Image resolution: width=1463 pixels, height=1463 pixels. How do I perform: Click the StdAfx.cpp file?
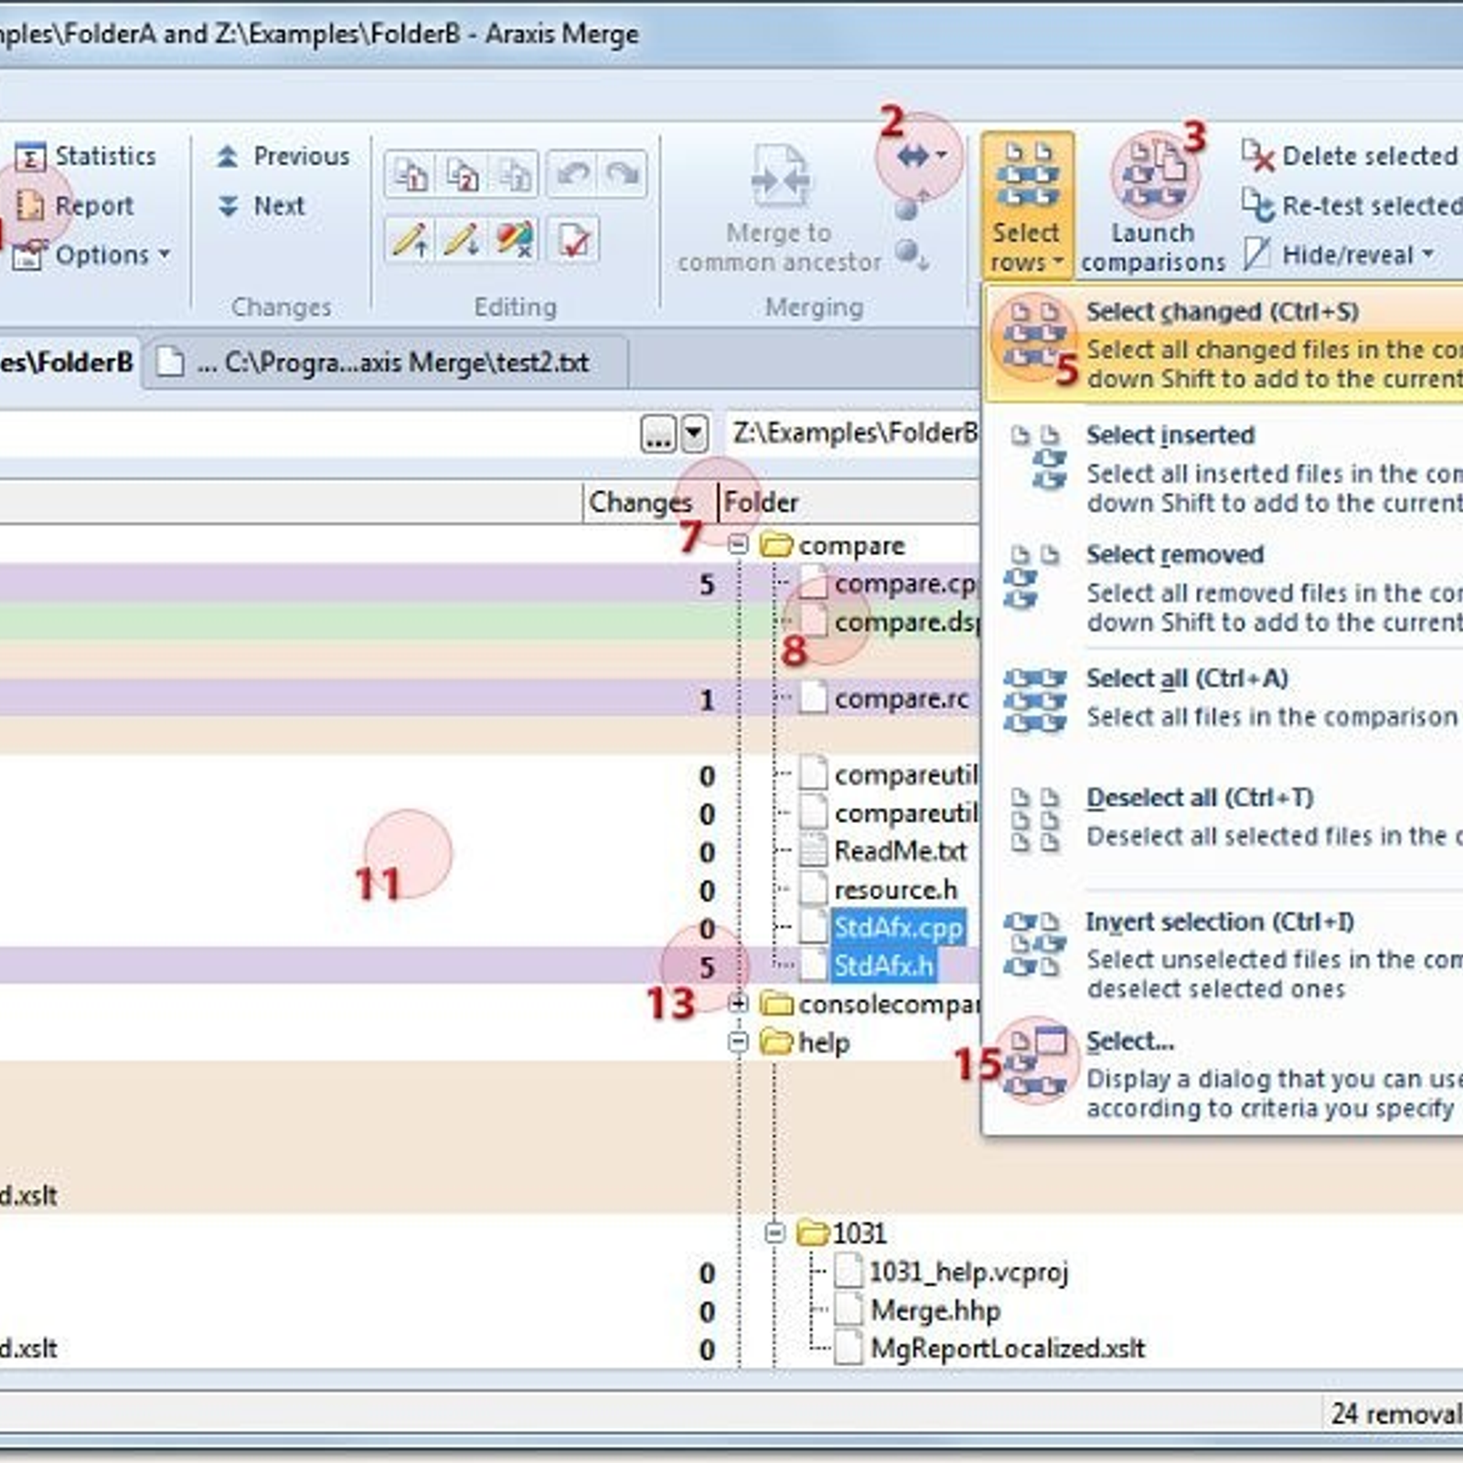point(898,928)
